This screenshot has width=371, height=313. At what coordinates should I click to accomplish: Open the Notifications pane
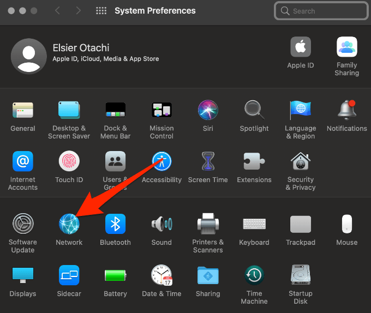click(347, 110)
